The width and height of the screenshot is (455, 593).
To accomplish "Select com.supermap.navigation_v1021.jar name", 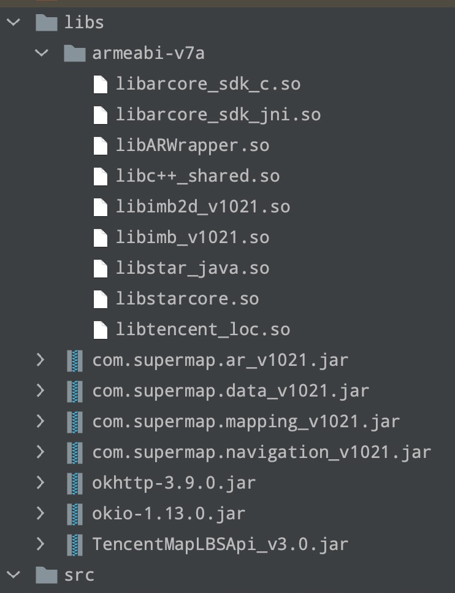I will (x=261, y=452).
